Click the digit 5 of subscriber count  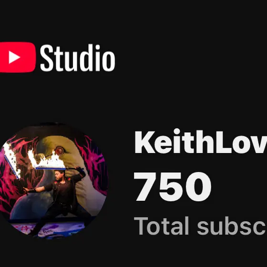pyautogui.click(x=171, y=187)
